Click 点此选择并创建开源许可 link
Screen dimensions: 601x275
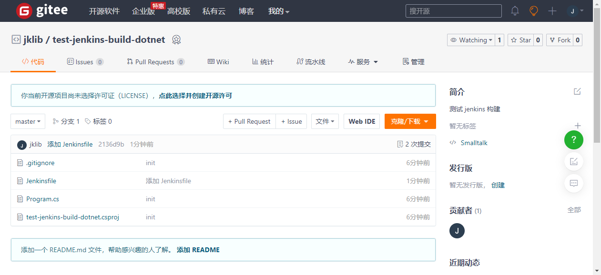click(x=195, y=96)
